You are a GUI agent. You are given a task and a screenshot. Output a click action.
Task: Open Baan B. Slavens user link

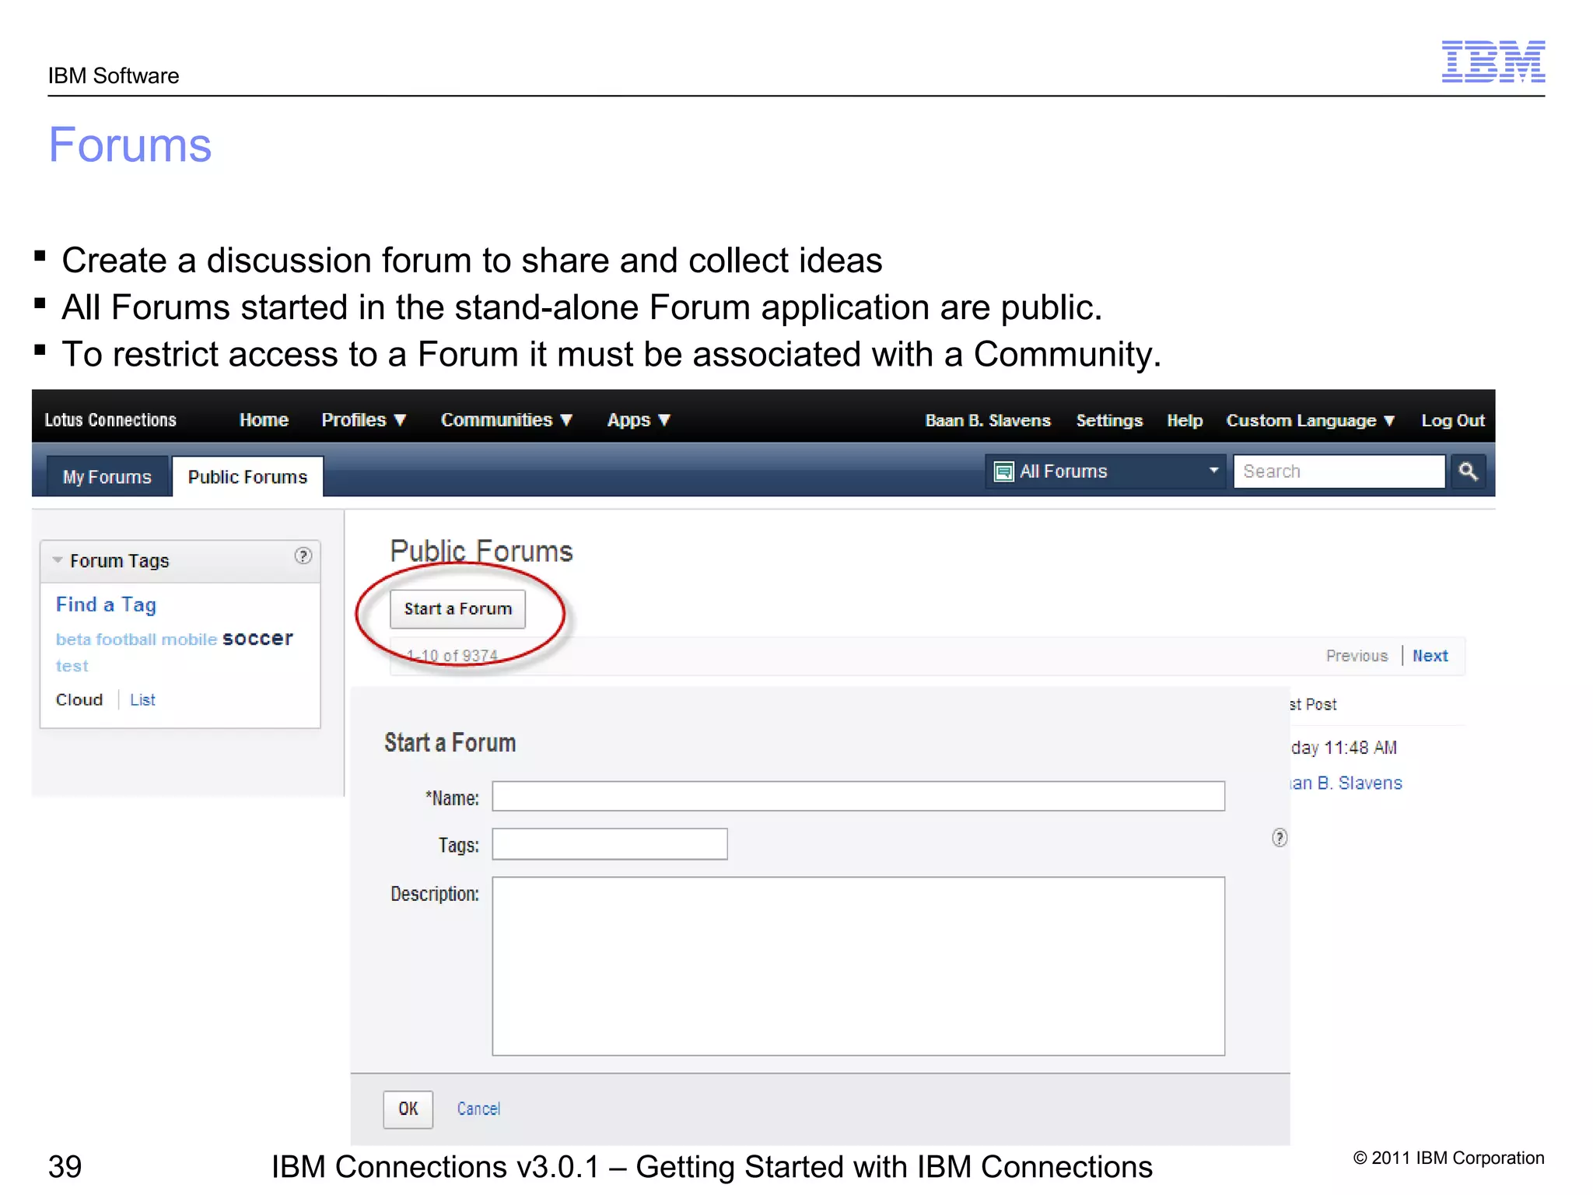point(988,420)
